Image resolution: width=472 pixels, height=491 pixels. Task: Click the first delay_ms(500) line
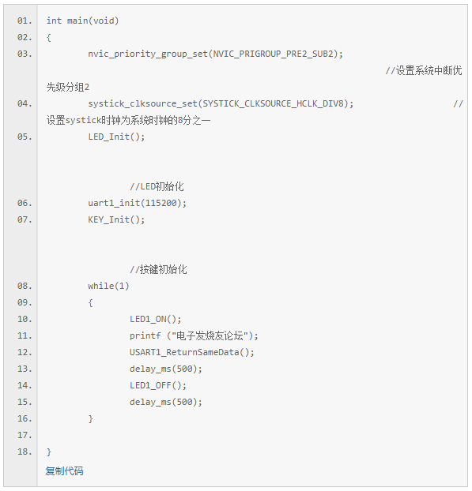point(166,369)
